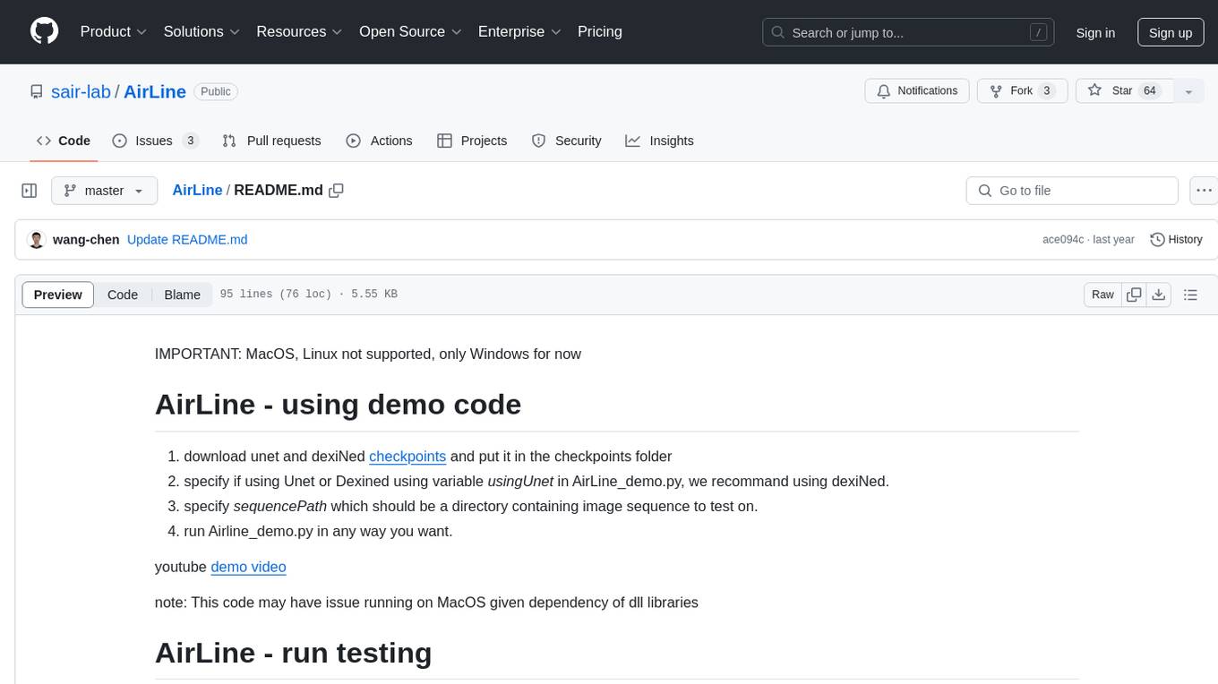Viewport: 1218px width, 684px height.
Task: Star the AirLine repository
Action: [1124, 90]
